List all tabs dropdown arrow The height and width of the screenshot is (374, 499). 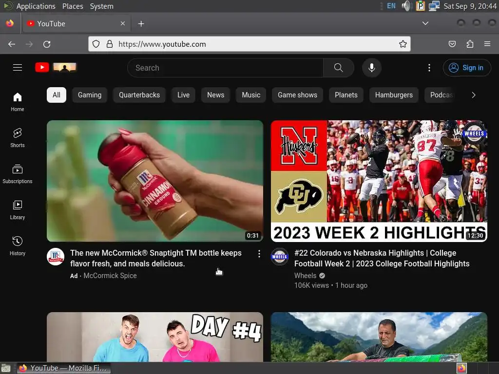pyautogui.click(x=425, y=23)
